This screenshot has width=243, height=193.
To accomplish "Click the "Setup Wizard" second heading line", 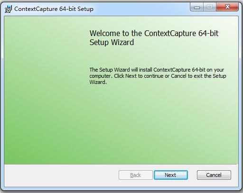I will pyautogui.click(x=112, y=42).
